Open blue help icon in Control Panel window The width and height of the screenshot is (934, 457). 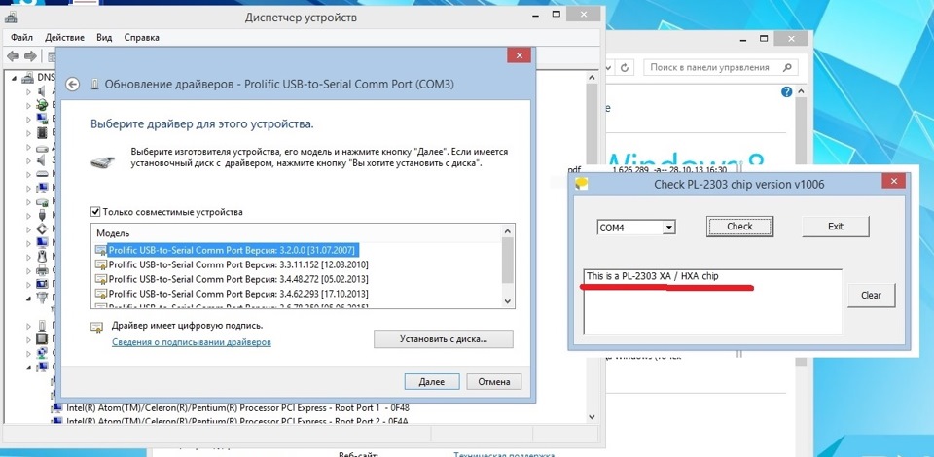pyautogui.click(x=786, y=91)
